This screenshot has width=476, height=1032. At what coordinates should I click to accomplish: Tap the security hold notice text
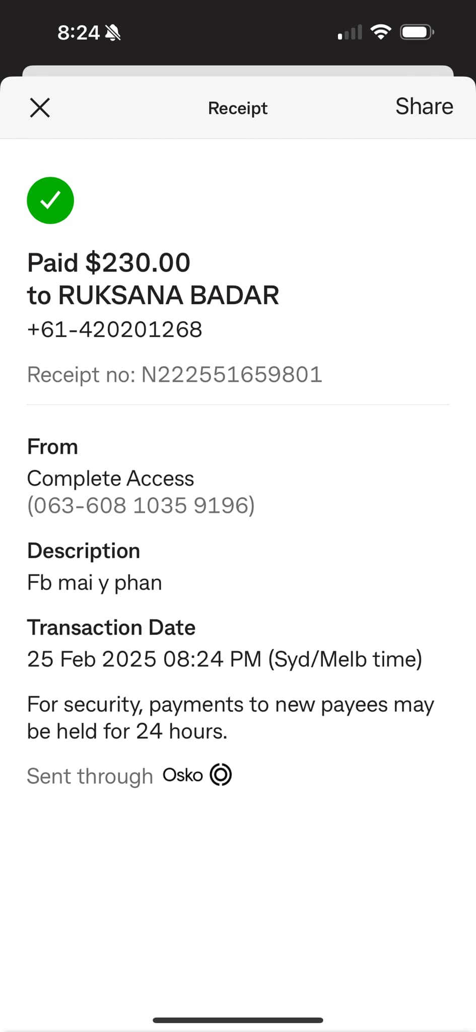(230, 718)
